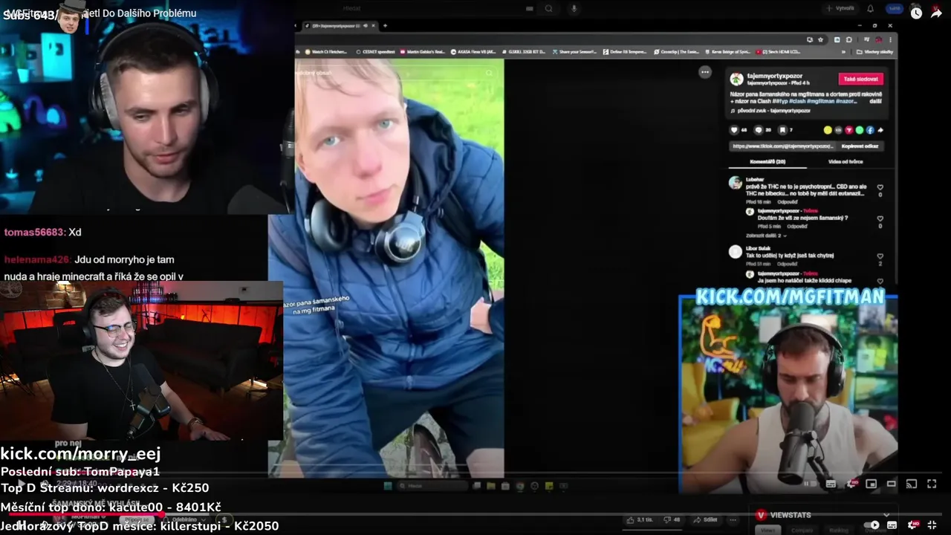Open tajemnyortyxpozor profile avatar
Screen dimensions: 951x535
coord(736,79)
